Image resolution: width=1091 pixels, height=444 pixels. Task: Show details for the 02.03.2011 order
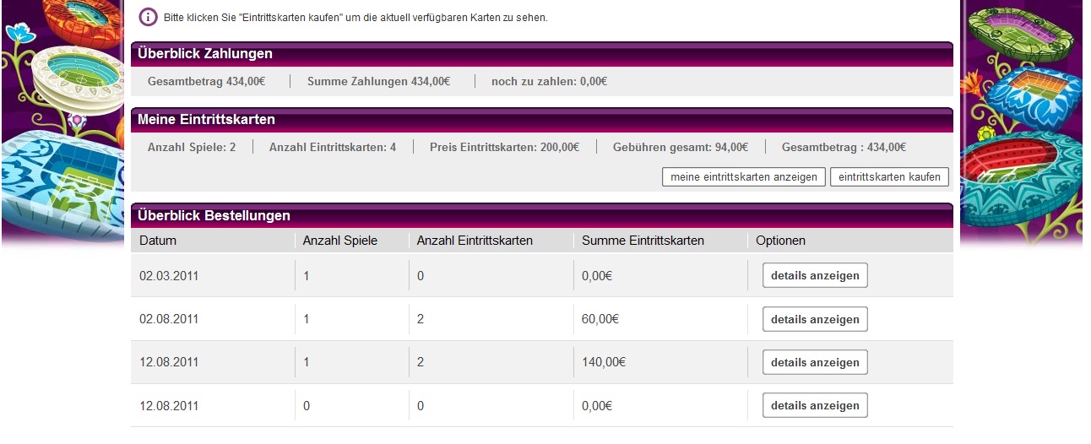coord(815,276)
